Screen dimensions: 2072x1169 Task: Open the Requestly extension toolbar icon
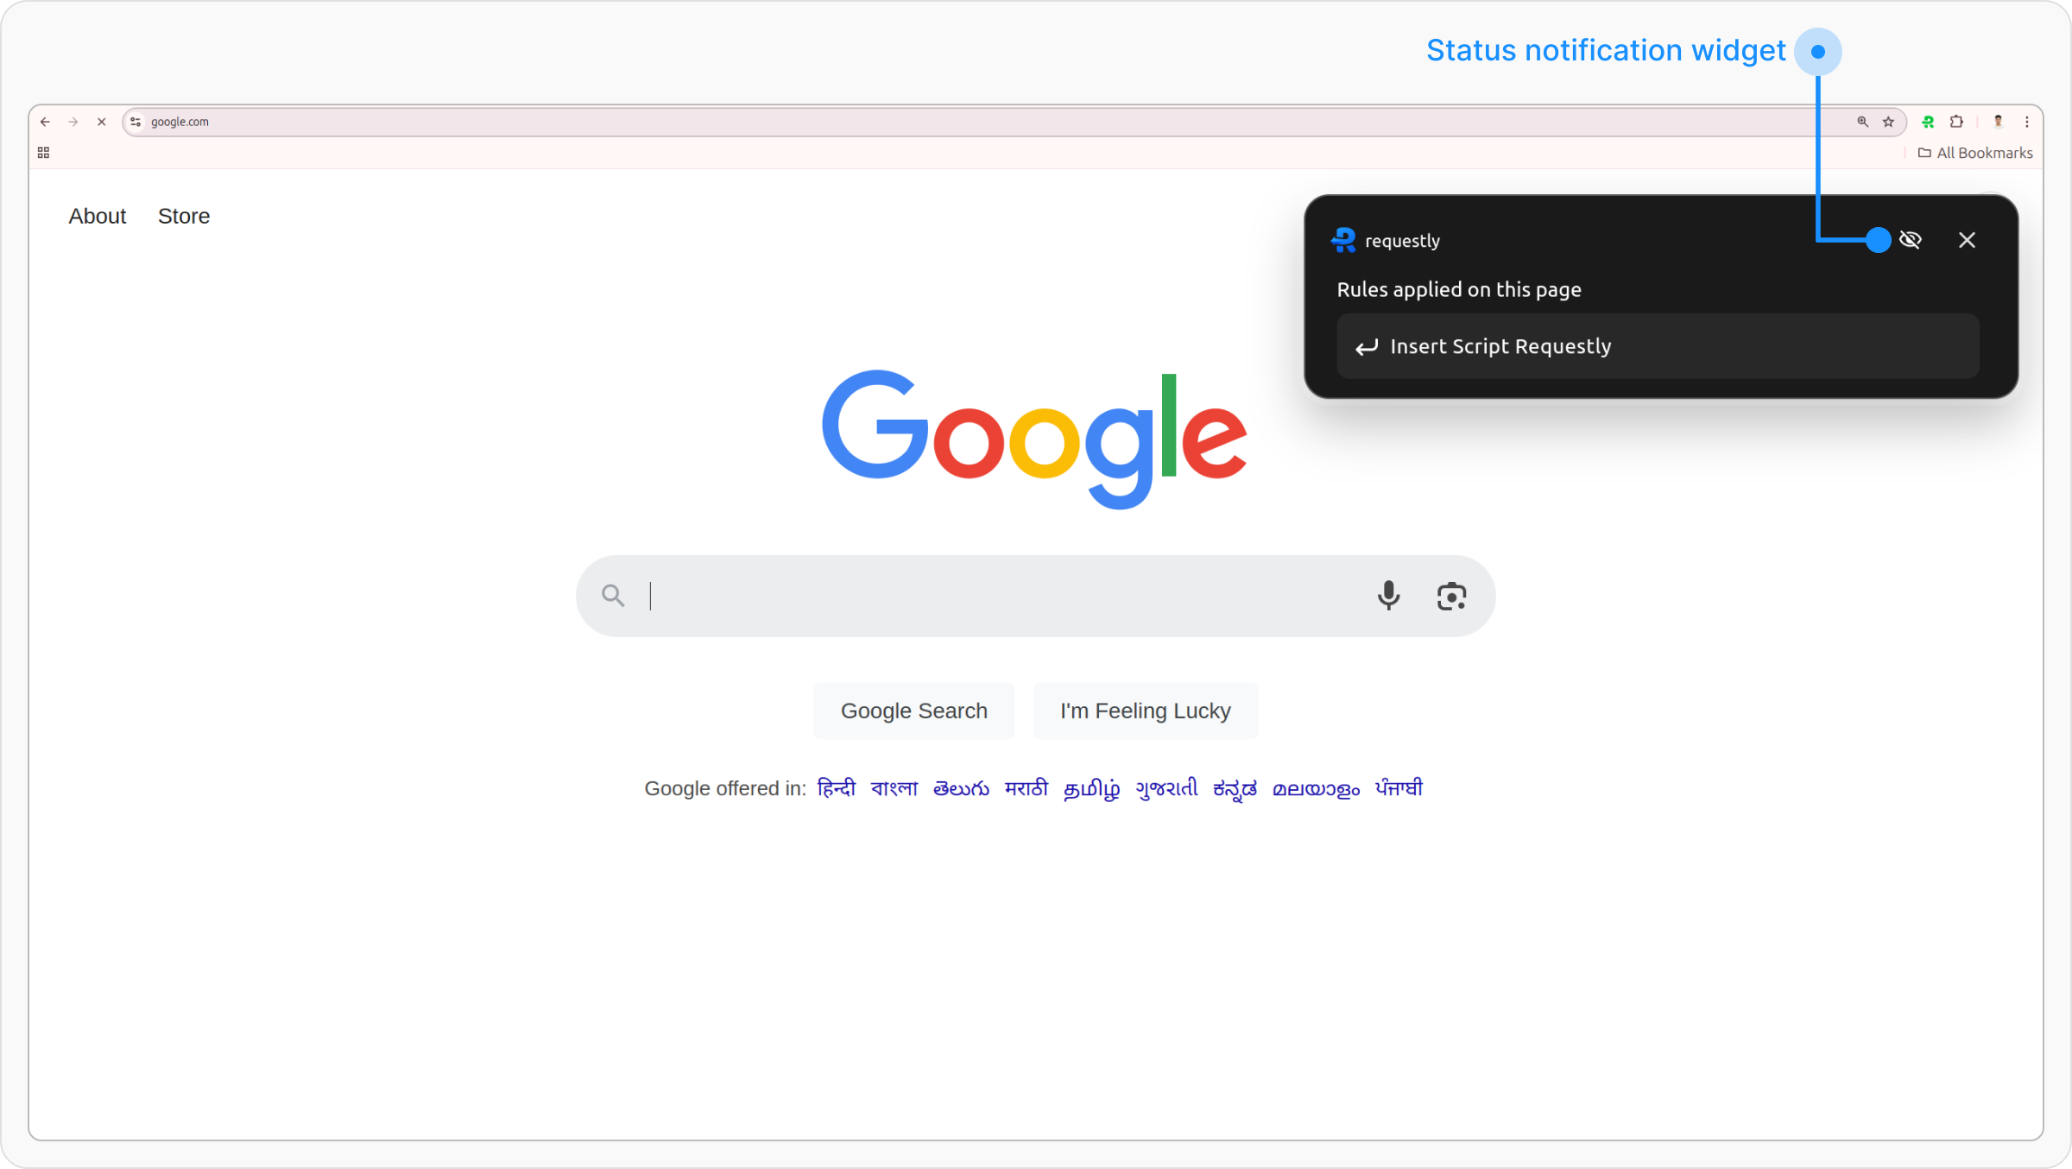coord(1928,122)
